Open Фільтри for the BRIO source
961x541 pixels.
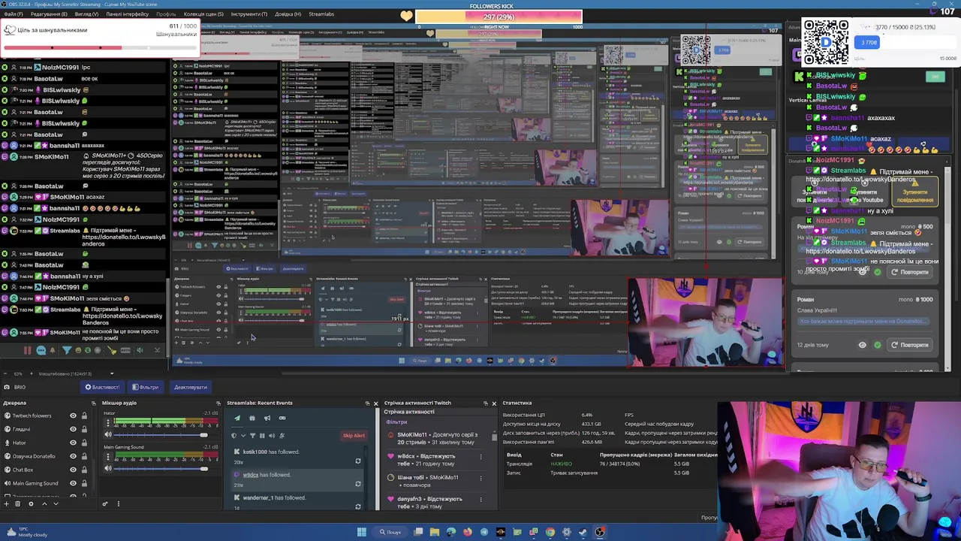146,387
